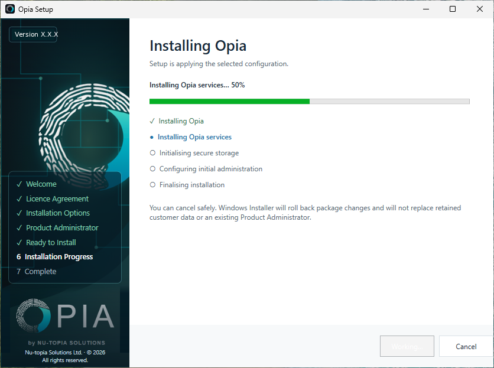Viewport: 494px width, 368px height.
Task: Click the green check next to Installing Opia task
Action: (x=152, y=121)
